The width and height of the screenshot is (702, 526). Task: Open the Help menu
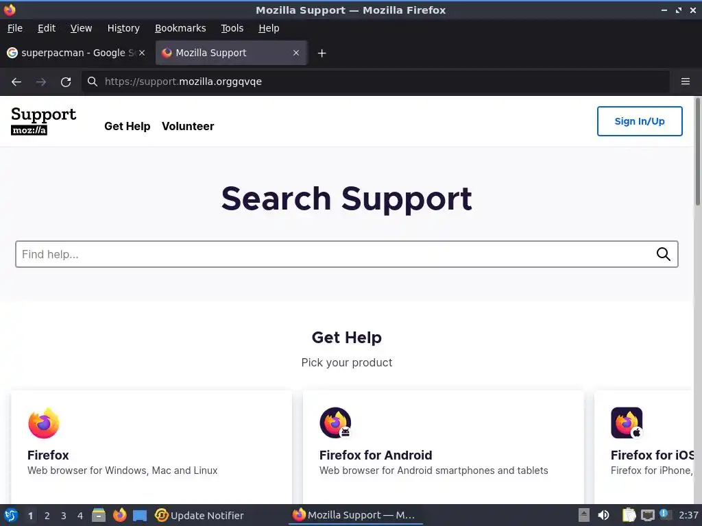coord(269,28)
